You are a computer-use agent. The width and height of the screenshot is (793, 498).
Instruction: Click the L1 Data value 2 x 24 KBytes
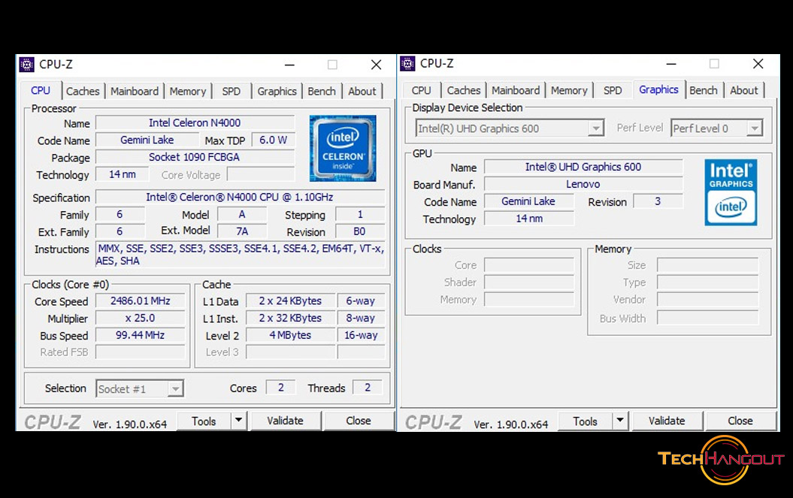point(290,300)
